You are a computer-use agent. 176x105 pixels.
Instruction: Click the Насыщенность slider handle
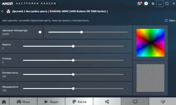click(73, 88)
